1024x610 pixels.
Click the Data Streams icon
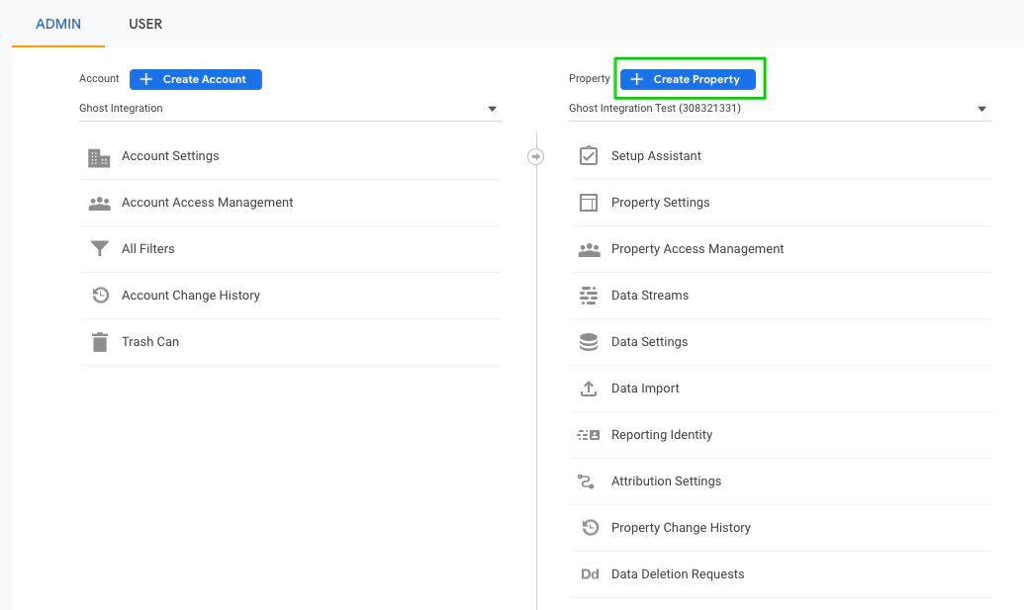pyautogui.click(x=589, y=296)
